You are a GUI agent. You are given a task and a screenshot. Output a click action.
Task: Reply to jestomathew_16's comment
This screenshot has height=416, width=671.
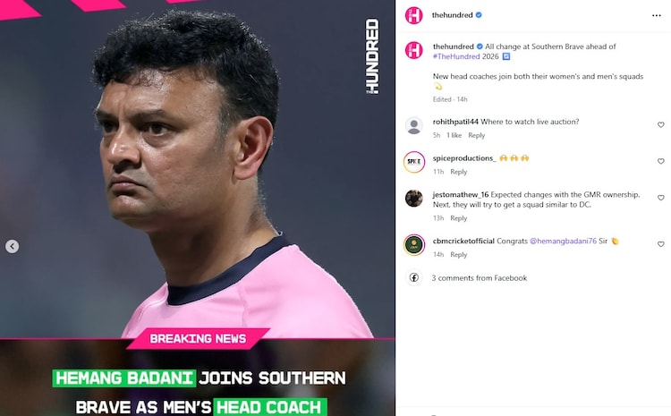[x=458, y=218]
